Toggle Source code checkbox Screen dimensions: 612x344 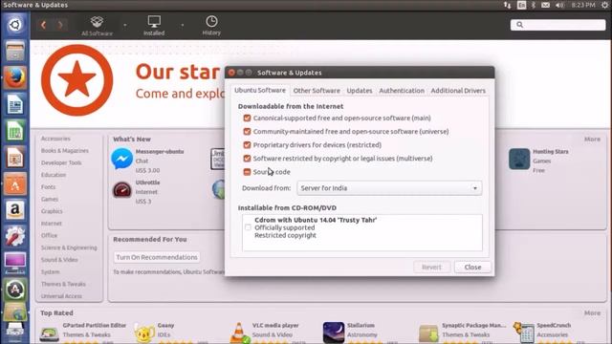247,172
